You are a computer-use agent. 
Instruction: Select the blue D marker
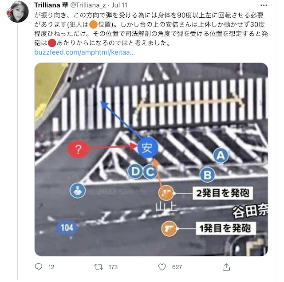pos(135,171)
